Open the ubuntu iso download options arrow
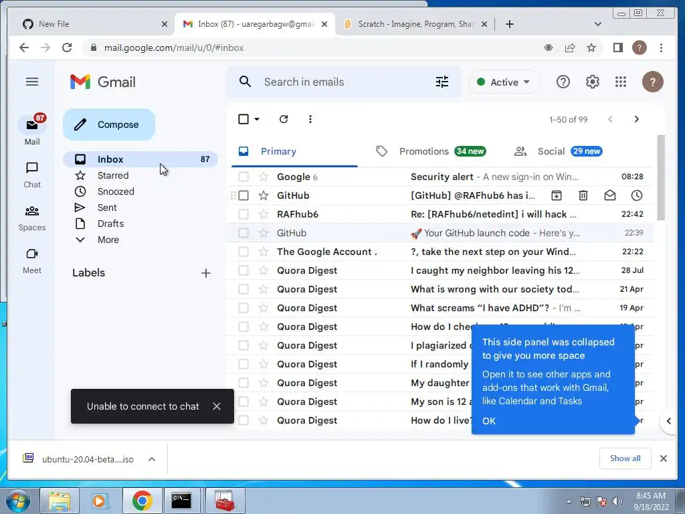The height and width of the screenshot is (514, 685). 152,459
